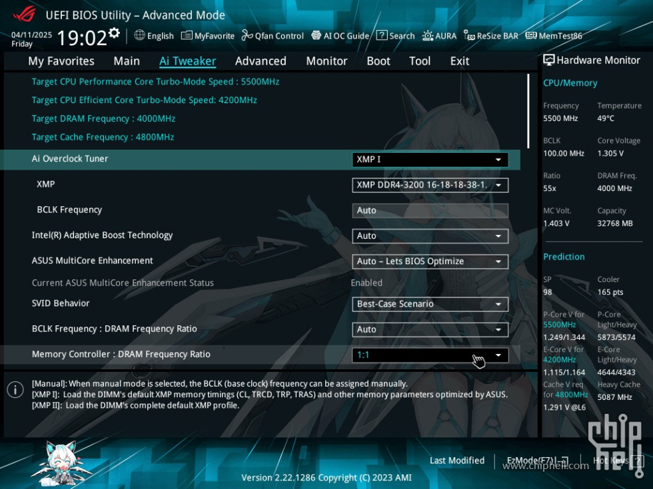Click the 04/11/2025 date display
The width and height of the screenshot is (653, 489).
point(32,35)
